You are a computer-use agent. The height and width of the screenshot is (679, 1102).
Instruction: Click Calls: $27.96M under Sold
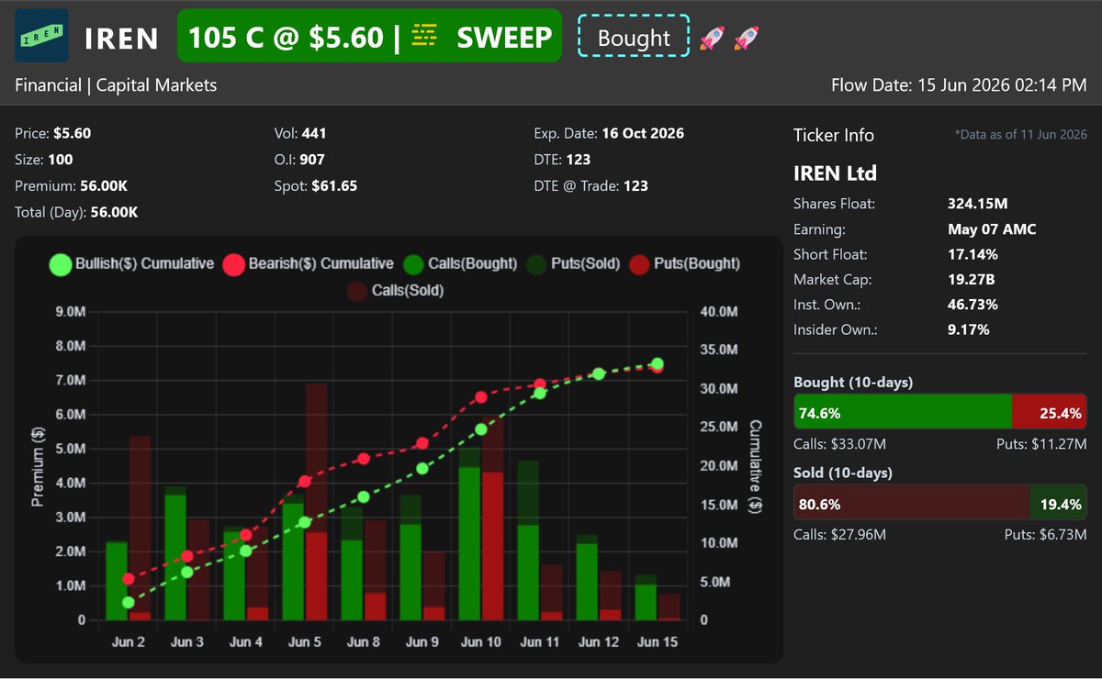click(840, 534)
